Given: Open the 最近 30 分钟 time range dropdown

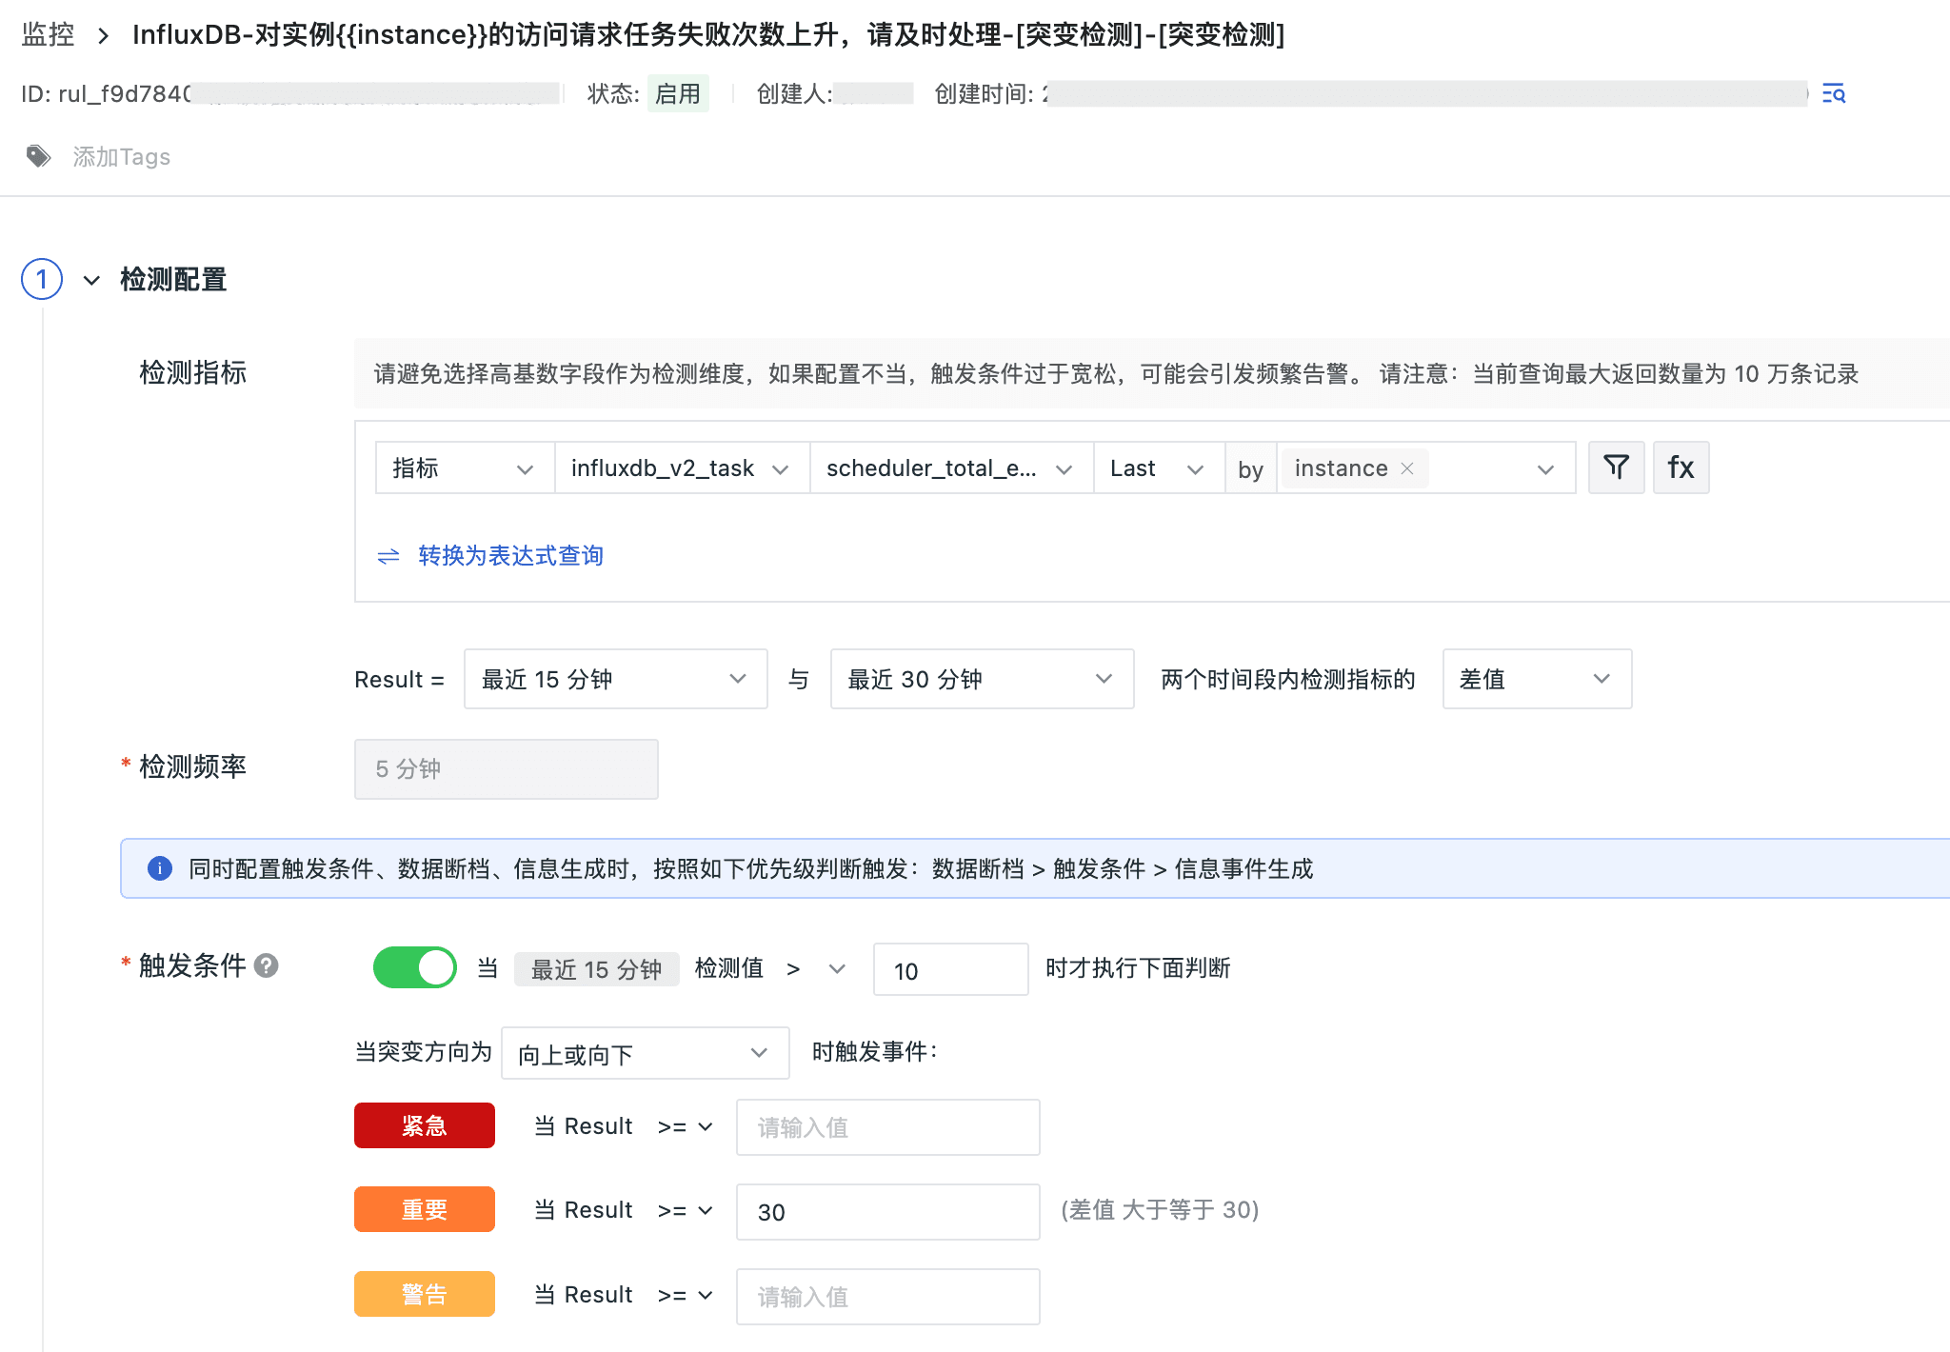Looking at the screenshot, I should point(981,679).
